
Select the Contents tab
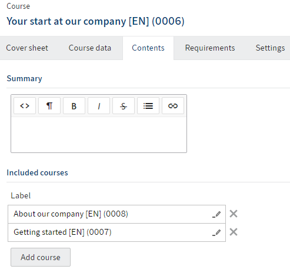click(148, 48)
